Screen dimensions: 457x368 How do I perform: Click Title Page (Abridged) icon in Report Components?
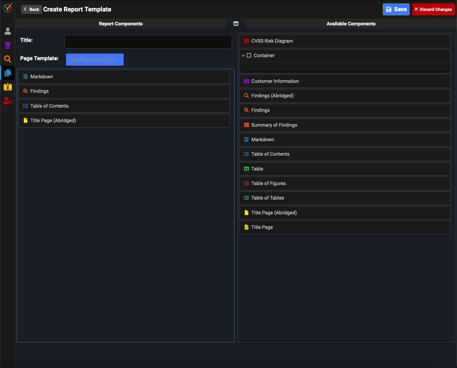26,121
